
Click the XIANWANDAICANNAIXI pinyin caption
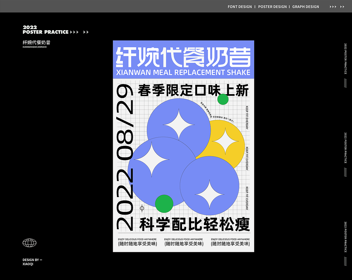(x=35, y=47)
